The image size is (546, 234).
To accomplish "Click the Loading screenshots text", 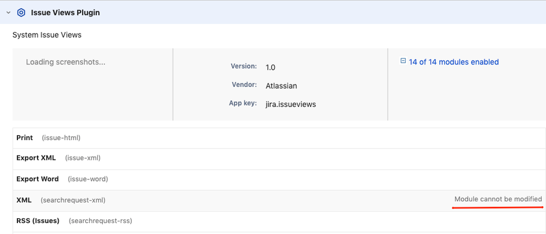I will coord(66,62).
